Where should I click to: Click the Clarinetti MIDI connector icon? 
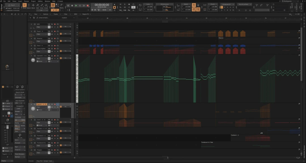[x=33, y=60]
